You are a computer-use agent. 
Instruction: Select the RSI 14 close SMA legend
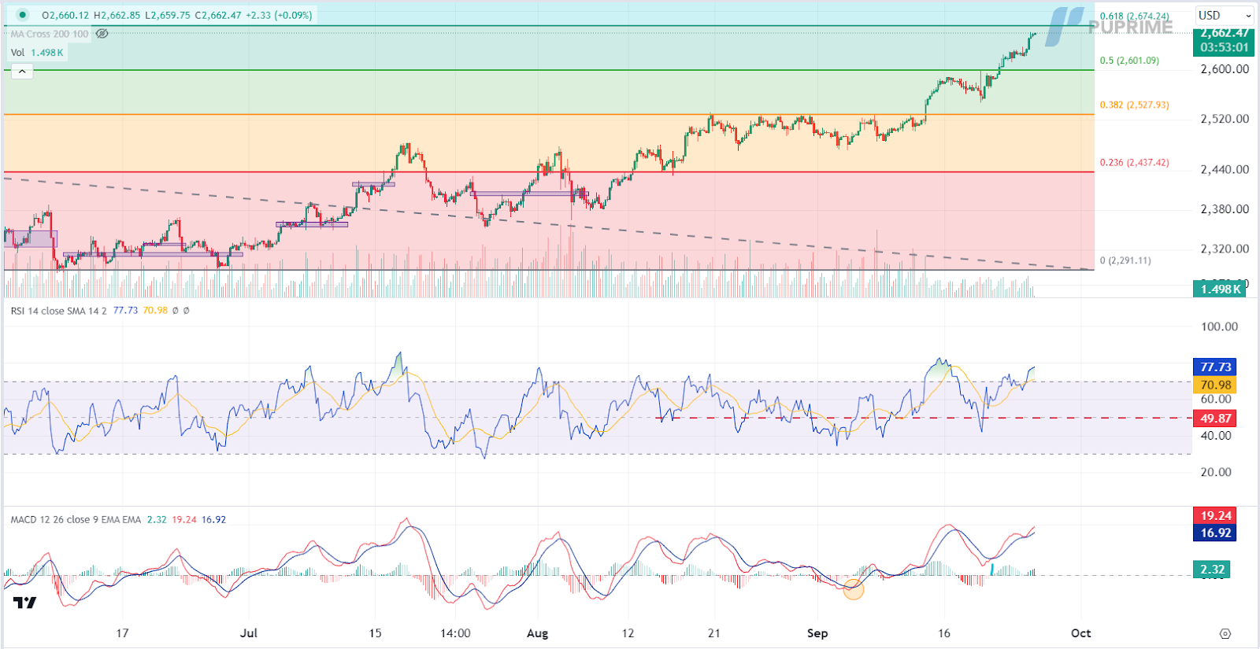[58, 311]
